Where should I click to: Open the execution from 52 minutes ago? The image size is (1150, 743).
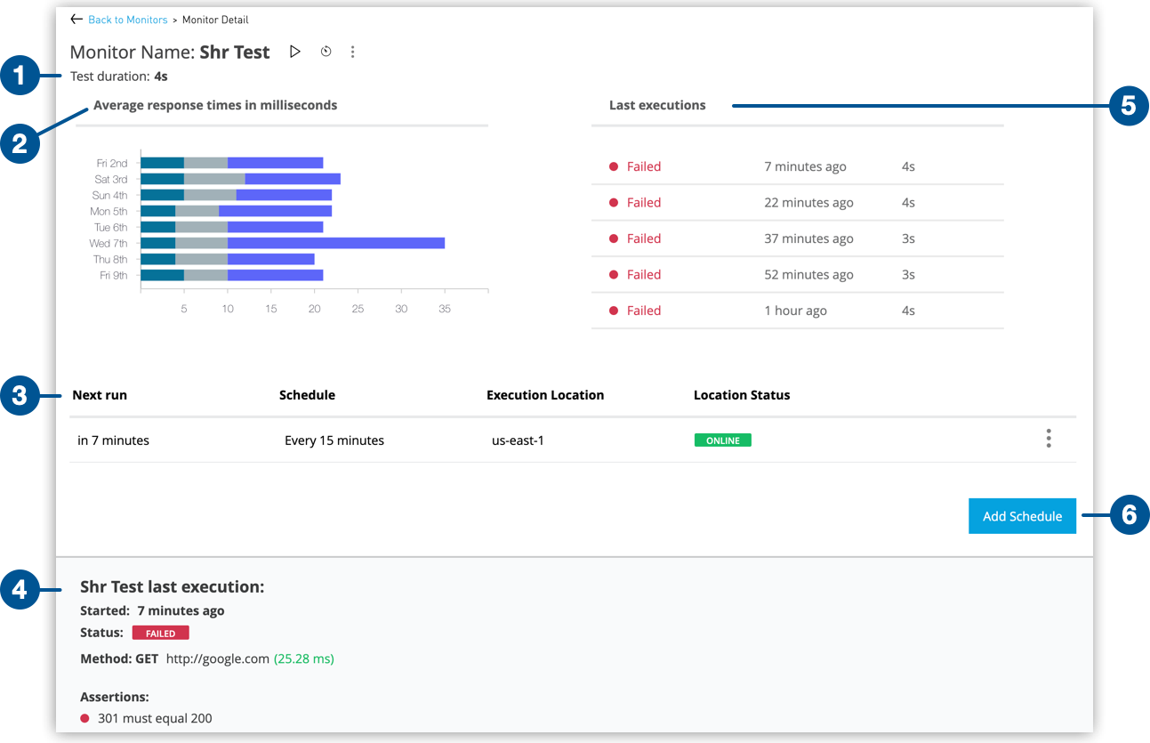click(x=643, y=275)
